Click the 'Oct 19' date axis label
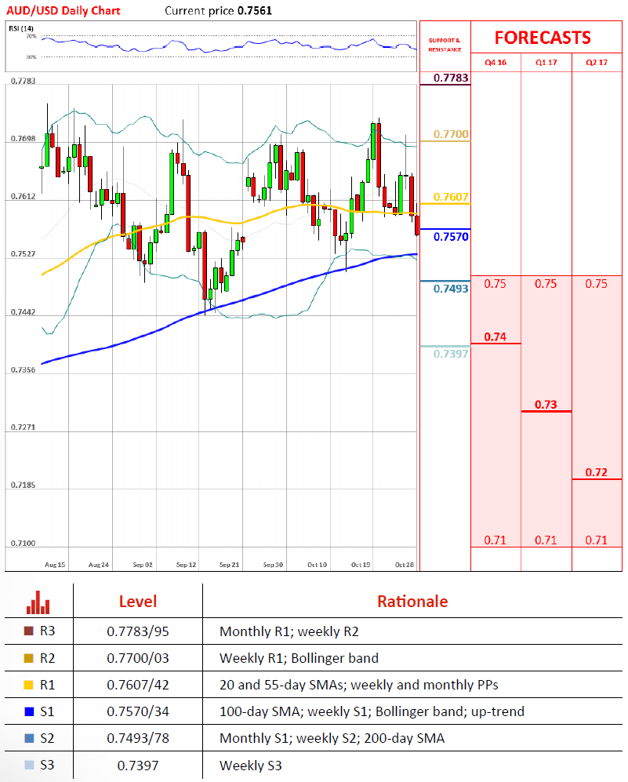The height and width of the screenshot is (782, 628). tap(361, 565)
